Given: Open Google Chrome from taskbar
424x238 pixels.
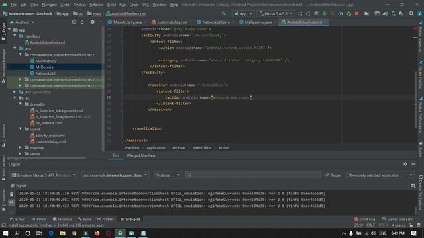Looking at the screenshot, I should [x=74, y=233].
